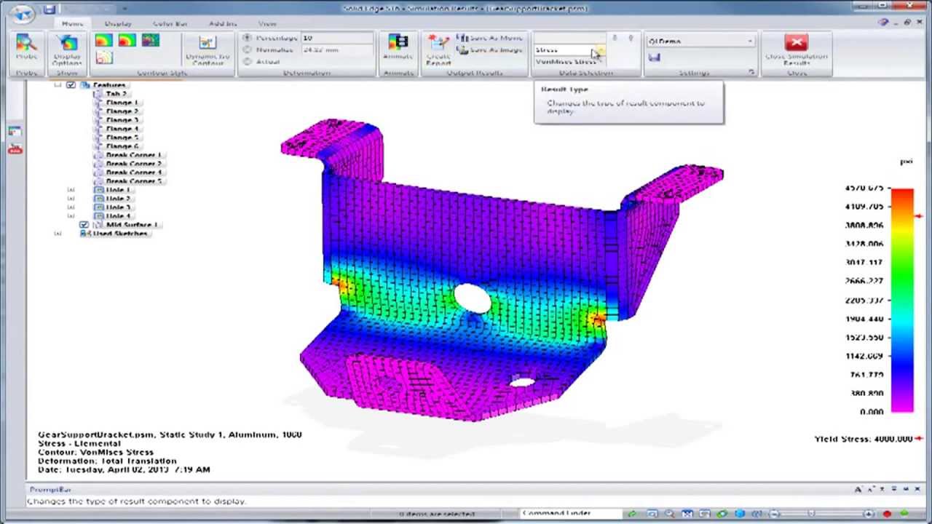Viewport: 932px width, 524px height.
Task: Select Actual deformation option
Action: 248,61
